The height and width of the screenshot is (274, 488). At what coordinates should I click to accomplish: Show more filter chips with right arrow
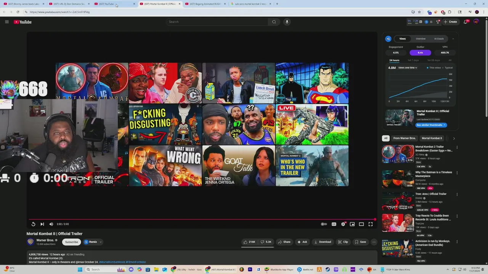pos(454,138)
